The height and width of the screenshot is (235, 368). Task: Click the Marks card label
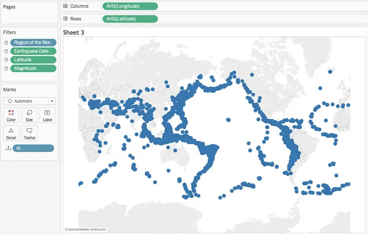(10, 89)
